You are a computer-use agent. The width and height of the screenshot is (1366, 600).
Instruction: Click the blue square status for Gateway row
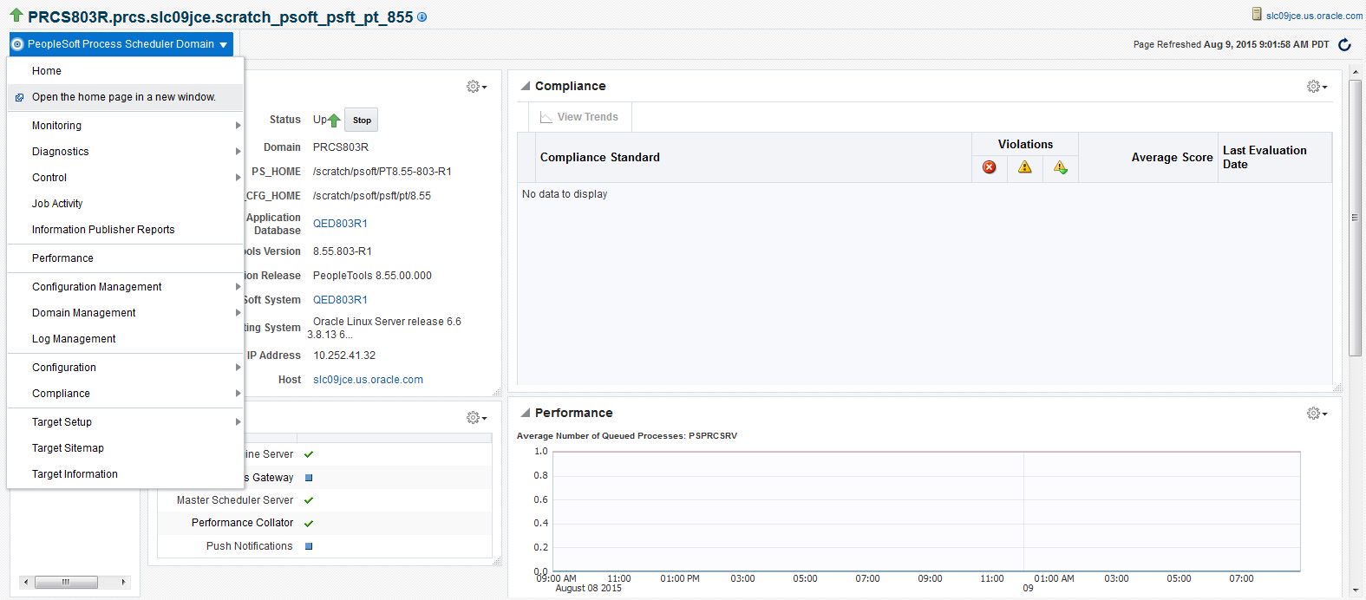pyautogui.click(x=309, y=478)
